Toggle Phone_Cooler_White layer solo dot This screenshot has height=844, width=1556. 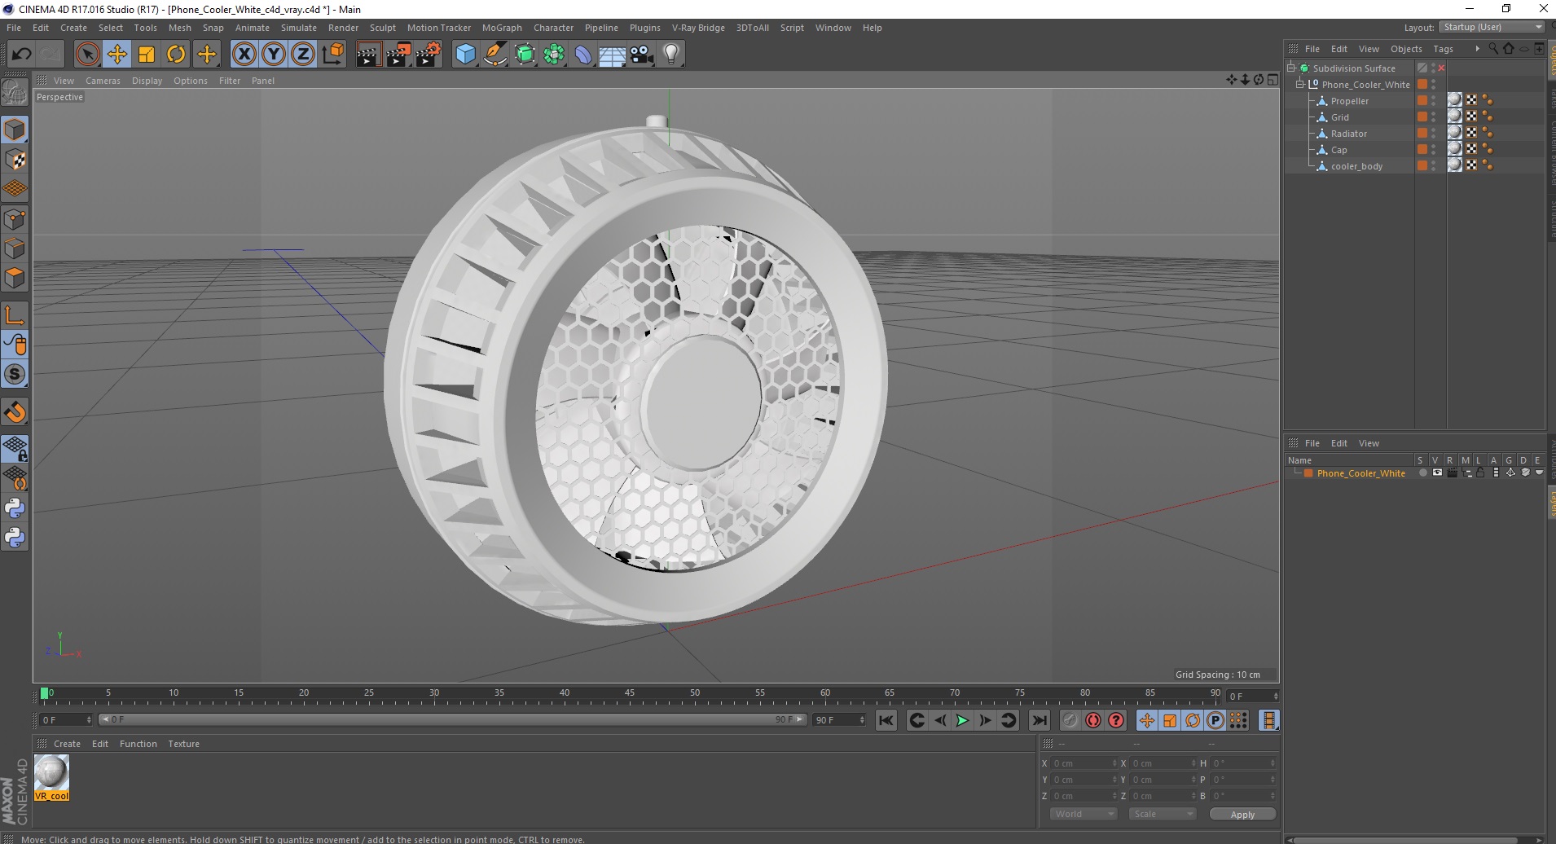coord(1422,473)
